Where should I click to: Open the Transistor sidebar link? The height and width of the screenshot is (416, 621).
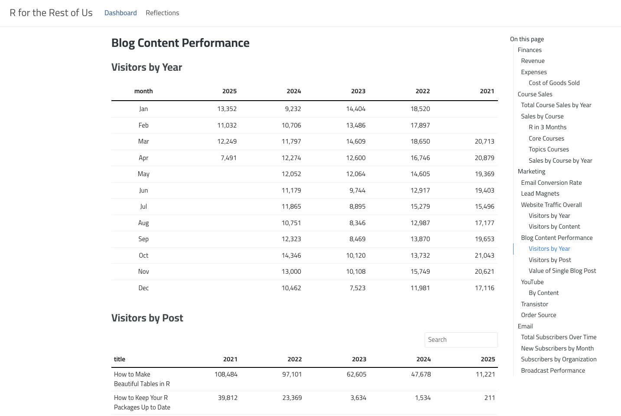[x=534, y=304]
